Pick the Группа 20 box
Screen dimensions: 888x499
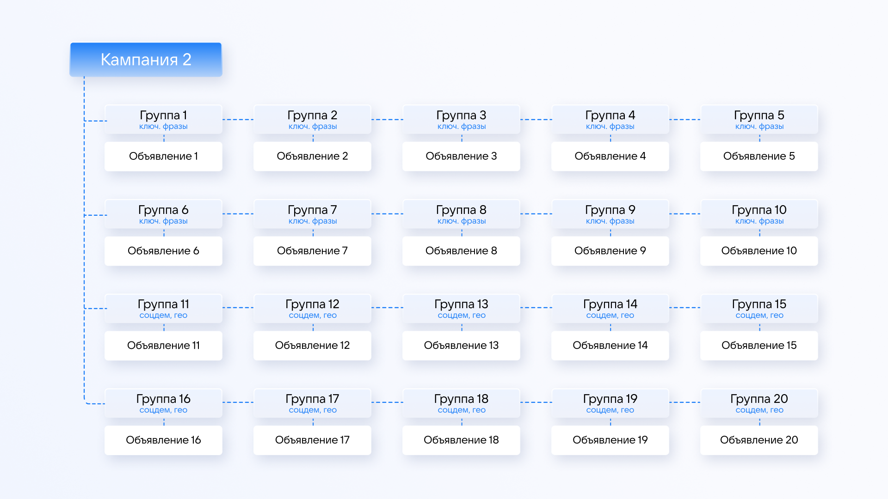click(759, 403)
